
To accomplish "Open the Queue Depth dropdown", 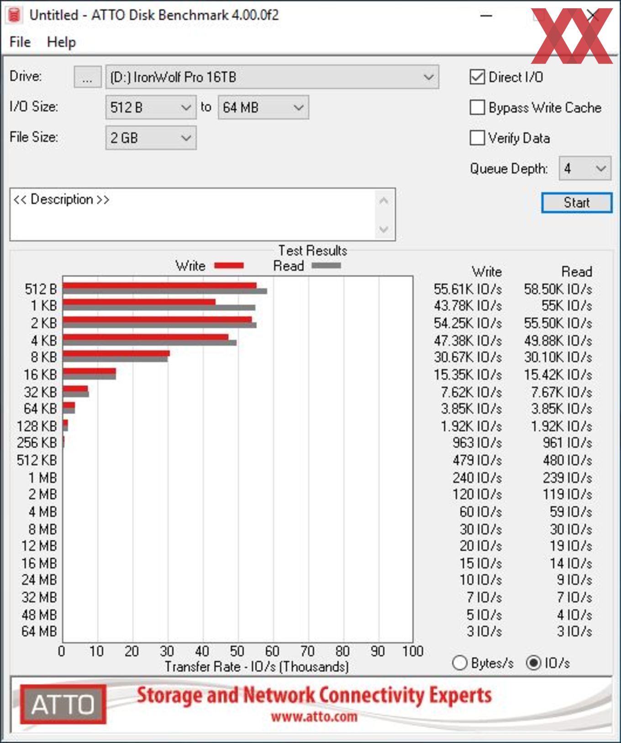I will (x=585, y=169).
